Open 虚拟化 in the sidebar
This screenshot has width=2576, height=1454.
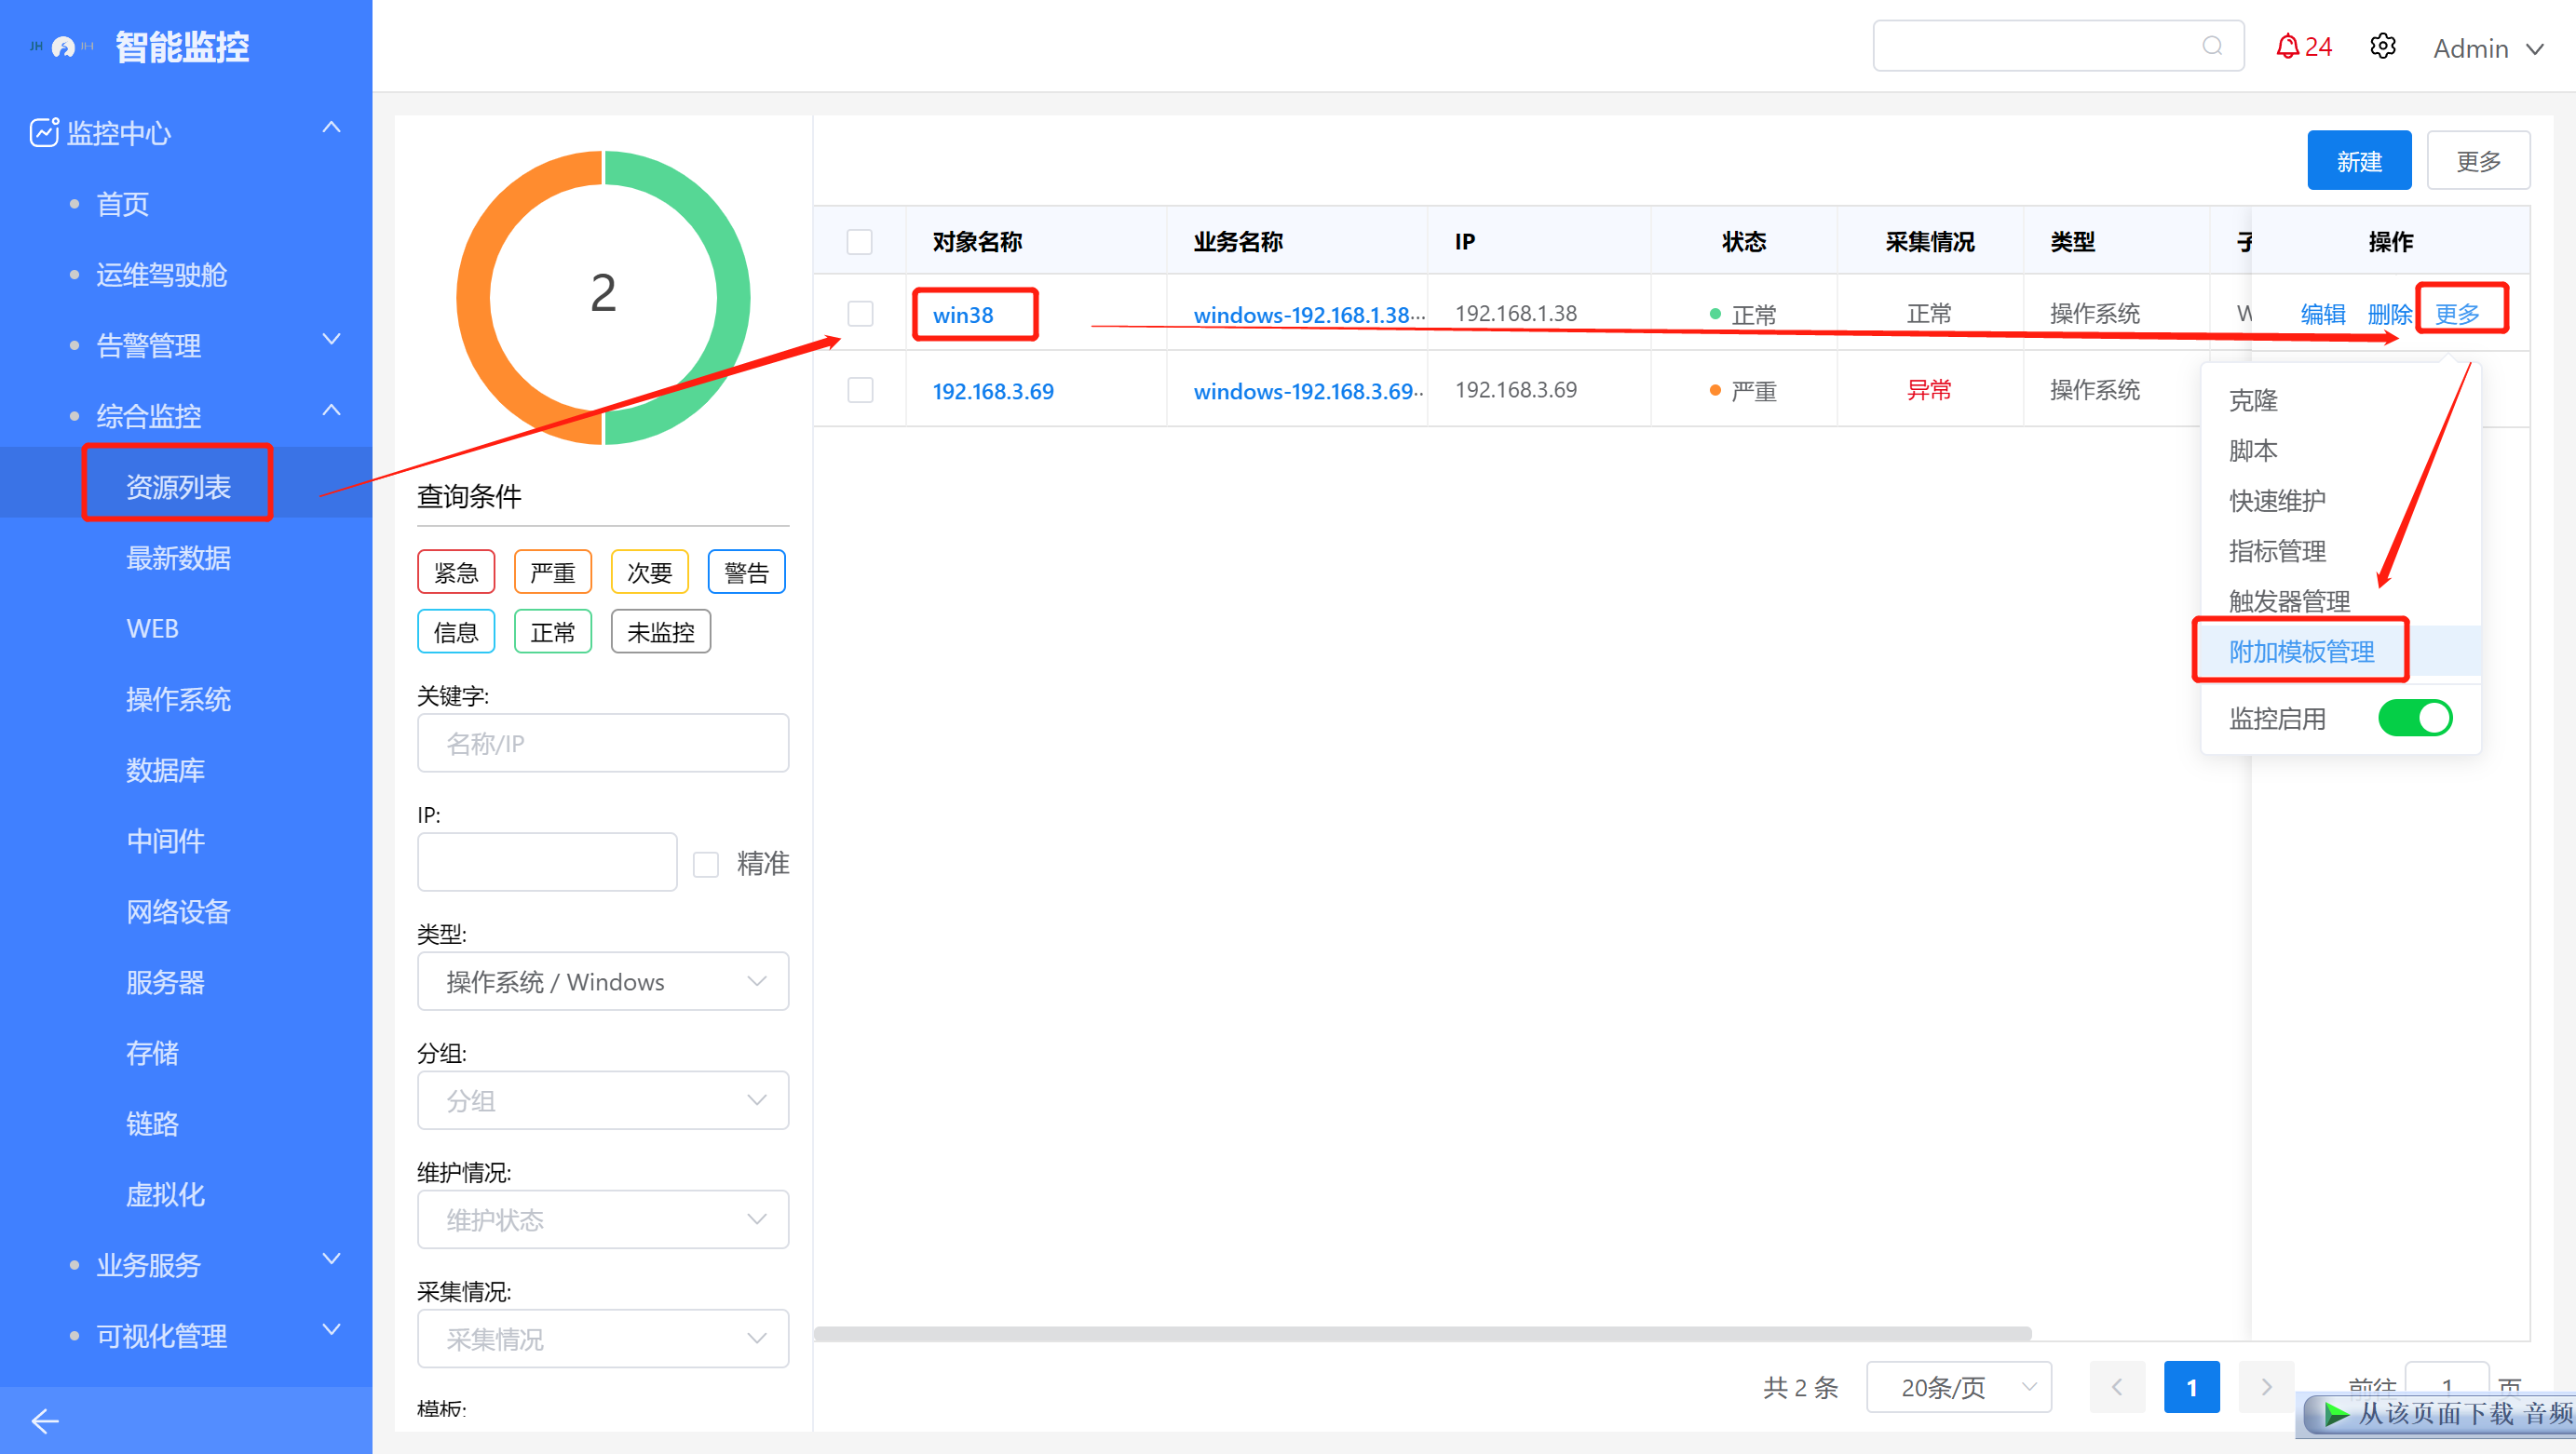(165, 1194)
